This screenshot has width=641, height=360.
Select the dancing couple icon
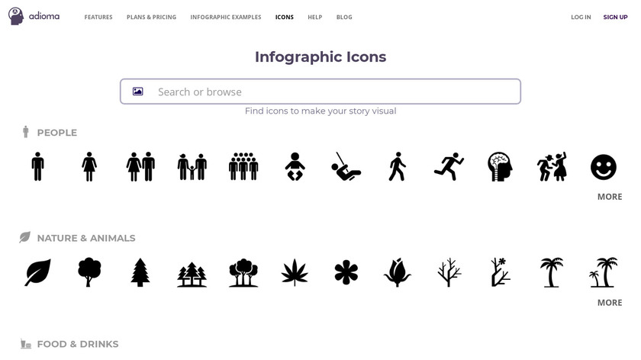pyautogui.click(x=552, y=166)
